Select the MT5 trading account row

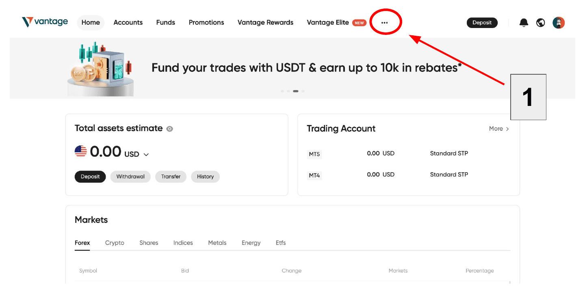tap(409, 153)
